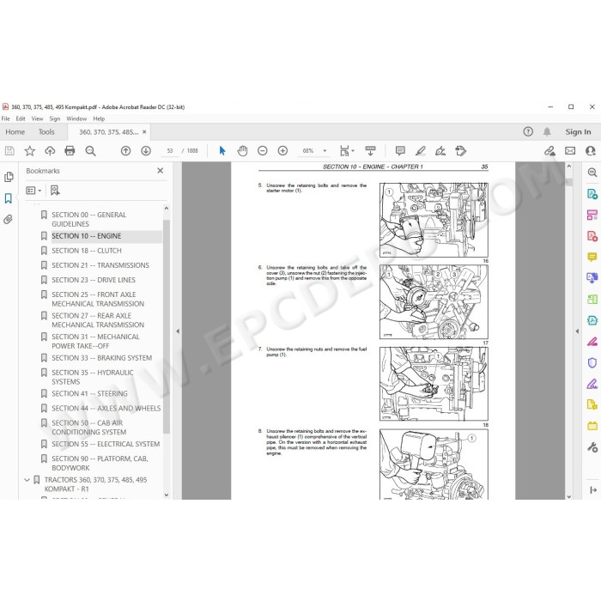Viewport: 601px width, 601px height.
Task: Open the find text magnifier
Action: [90, 151]
